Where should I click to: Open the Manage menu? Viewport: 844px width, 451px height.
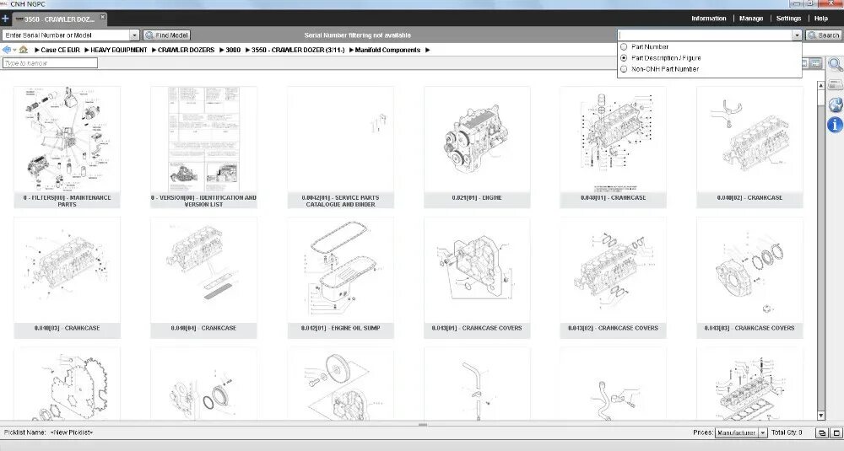(751, 19)
